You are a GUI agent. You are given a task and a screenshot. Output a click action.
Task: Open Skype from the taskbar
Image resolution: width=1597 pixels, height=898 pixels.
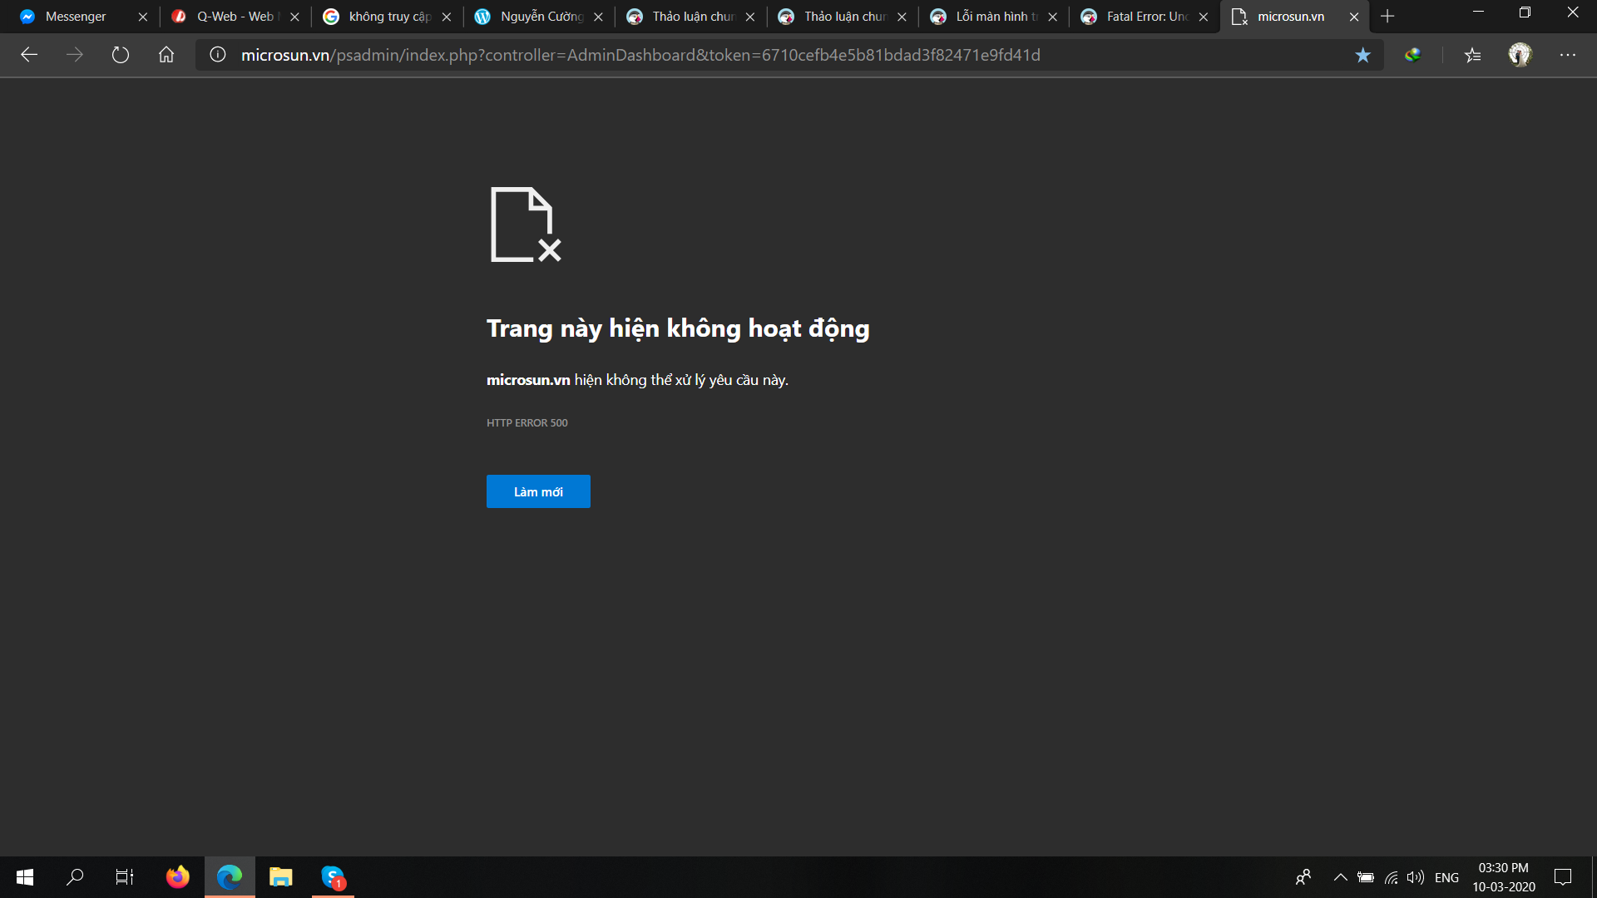(333, 877)
